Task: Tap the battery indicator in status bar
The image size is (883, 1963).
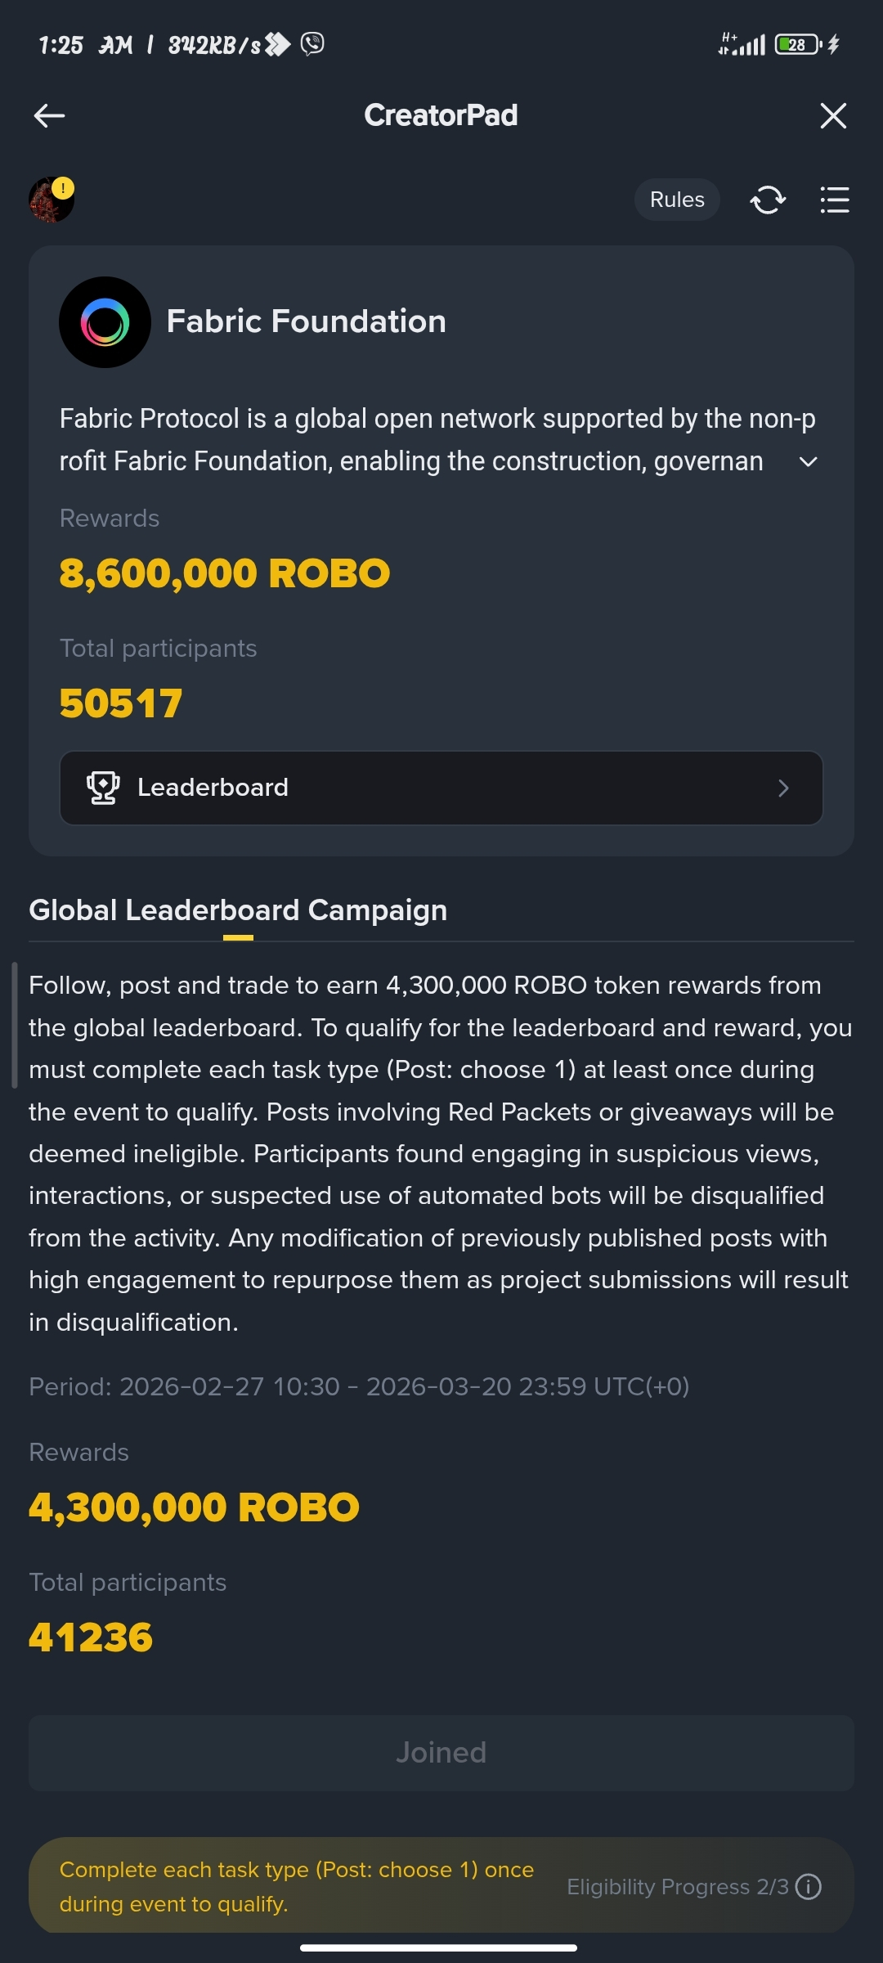Action: [x=797, y=44]
